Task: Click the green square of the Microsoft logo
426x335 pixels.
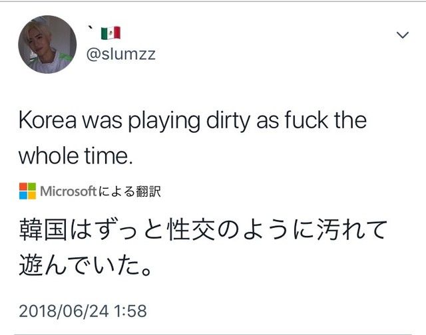Action: coord(32,187)
